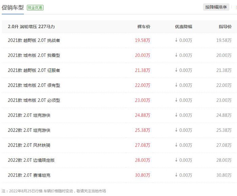Image resolution: width=237 pixels, height=196 pixels.
Task: Click red bare-car price 22.00万
Action: (x=143, y=85)
